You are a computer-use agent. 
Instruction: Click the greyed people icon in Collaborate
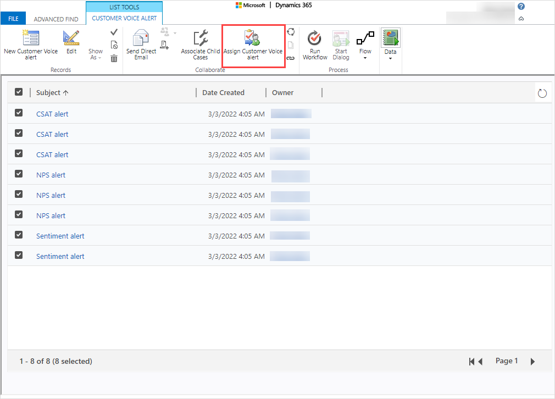point(165,32)
